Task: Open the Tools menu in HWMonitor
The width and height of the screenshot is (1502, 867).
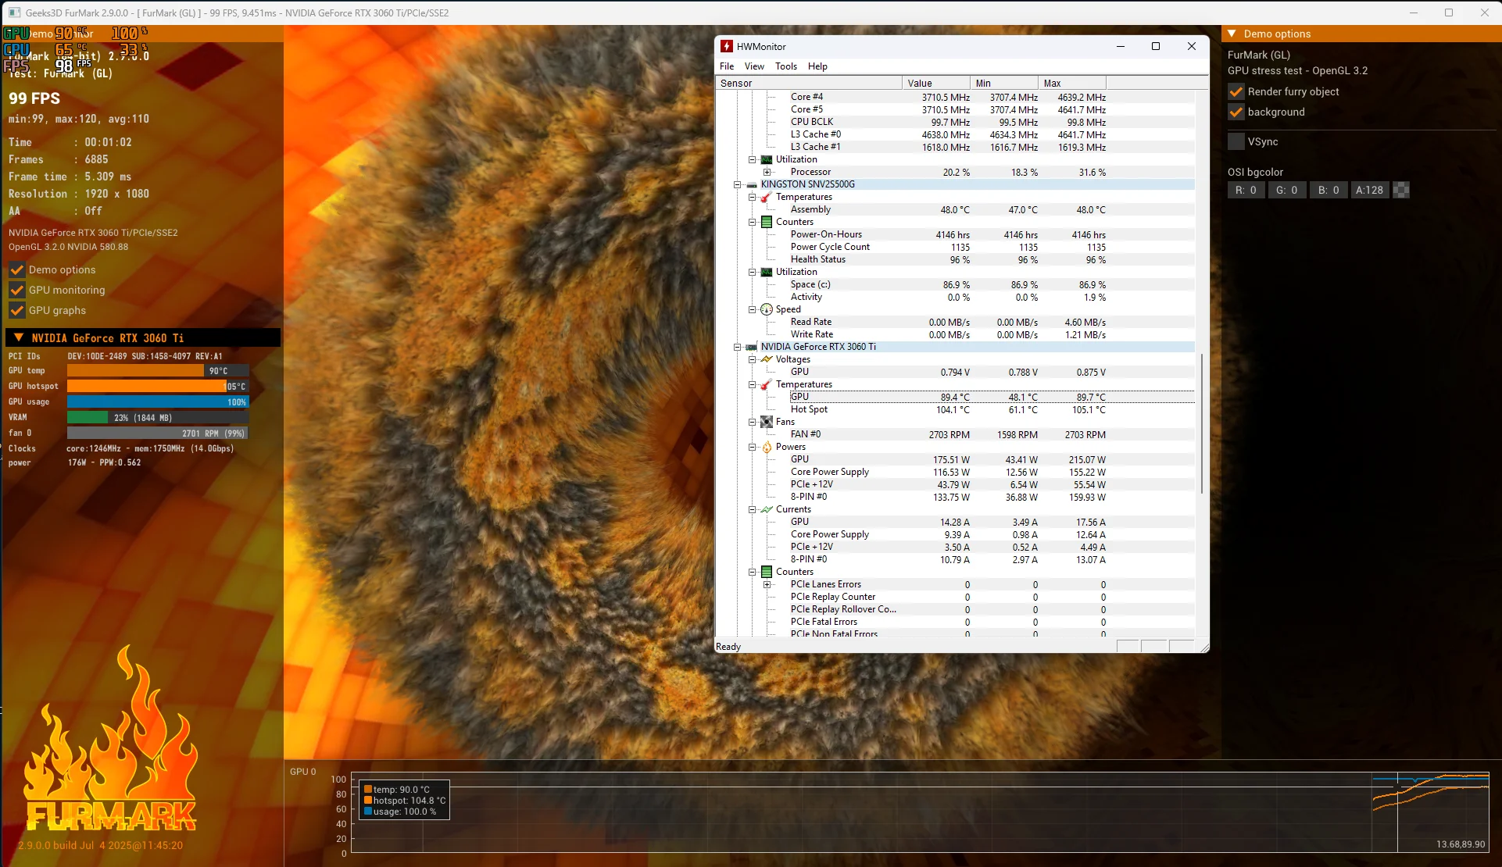Action: tap(785, 66)
